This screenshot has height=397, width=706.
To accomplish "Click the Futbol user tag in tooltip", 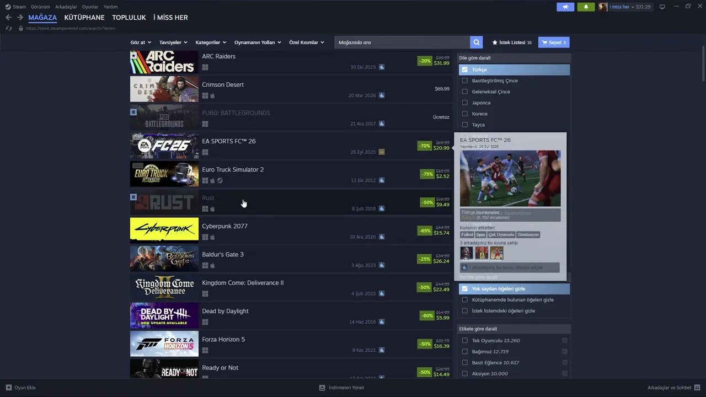I will [467, 234].
